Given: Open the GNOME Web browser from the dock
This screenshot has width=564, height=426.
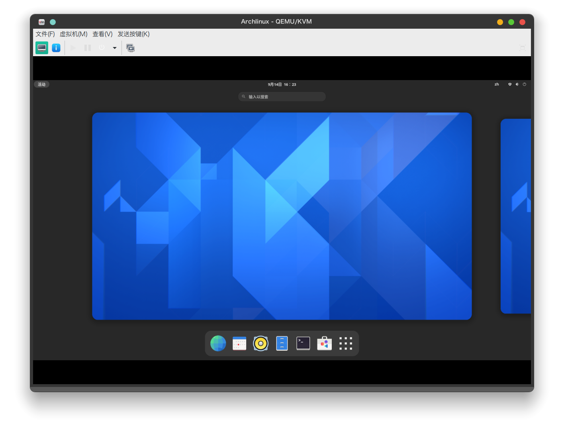Looking at the screenshot, I should 218,343.
